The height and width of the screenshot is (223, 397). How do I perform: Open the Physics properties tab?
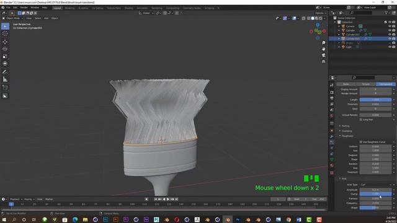point(332,148)
